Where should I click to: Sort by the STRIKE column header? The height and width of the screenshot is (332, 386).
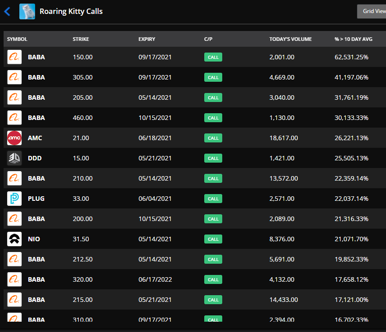tap(81, 39)
